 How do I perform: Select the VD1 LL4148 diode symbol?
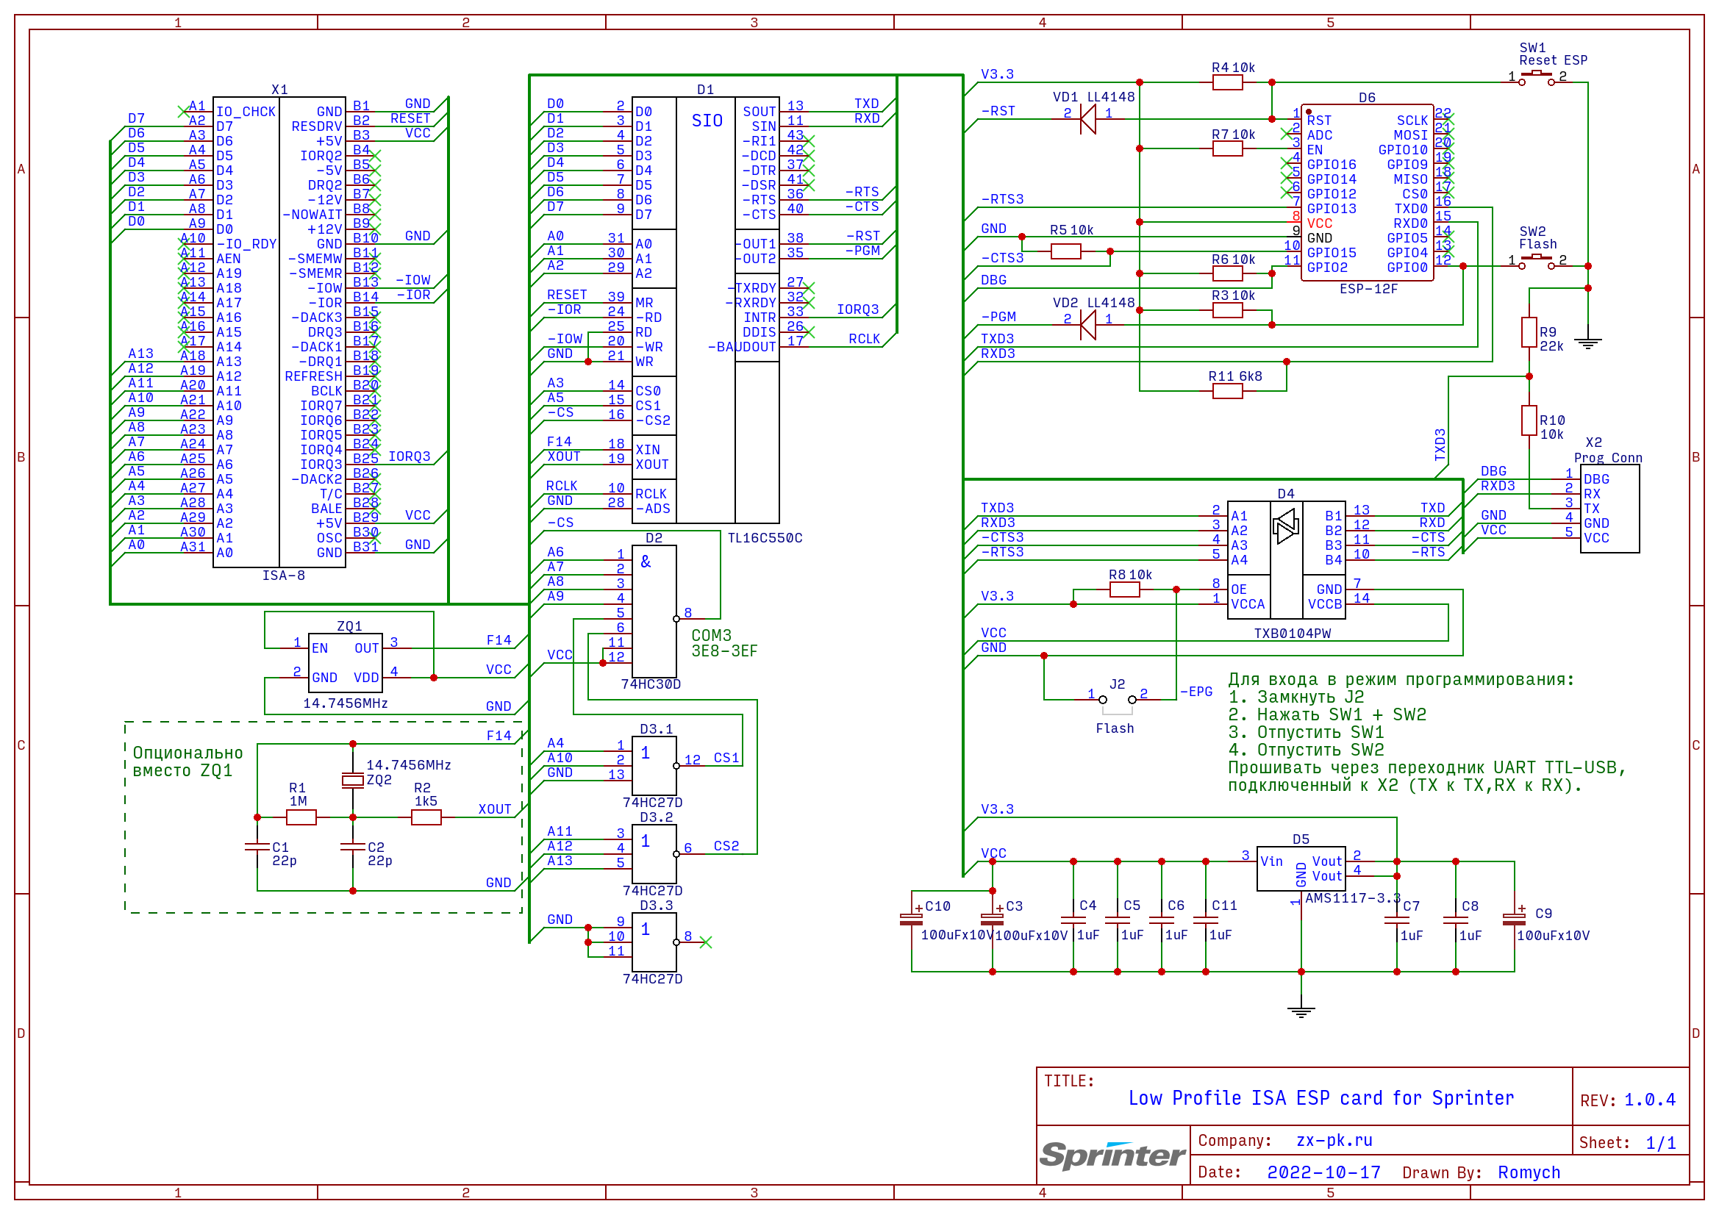[x=1088, y=119]
